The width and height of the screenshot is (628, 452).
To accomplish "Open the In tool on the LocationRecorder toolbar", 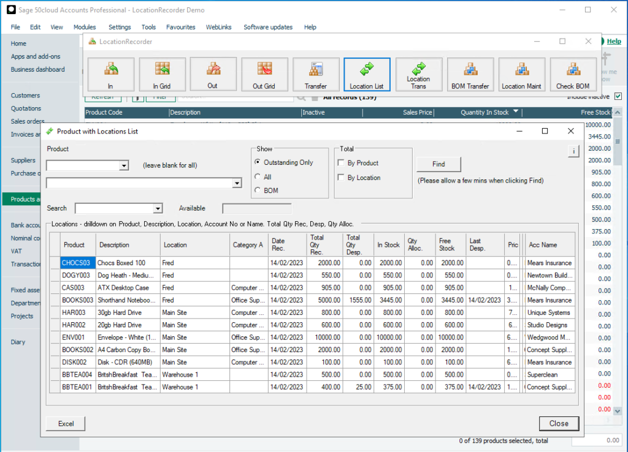I will click(x=110, y=73).
